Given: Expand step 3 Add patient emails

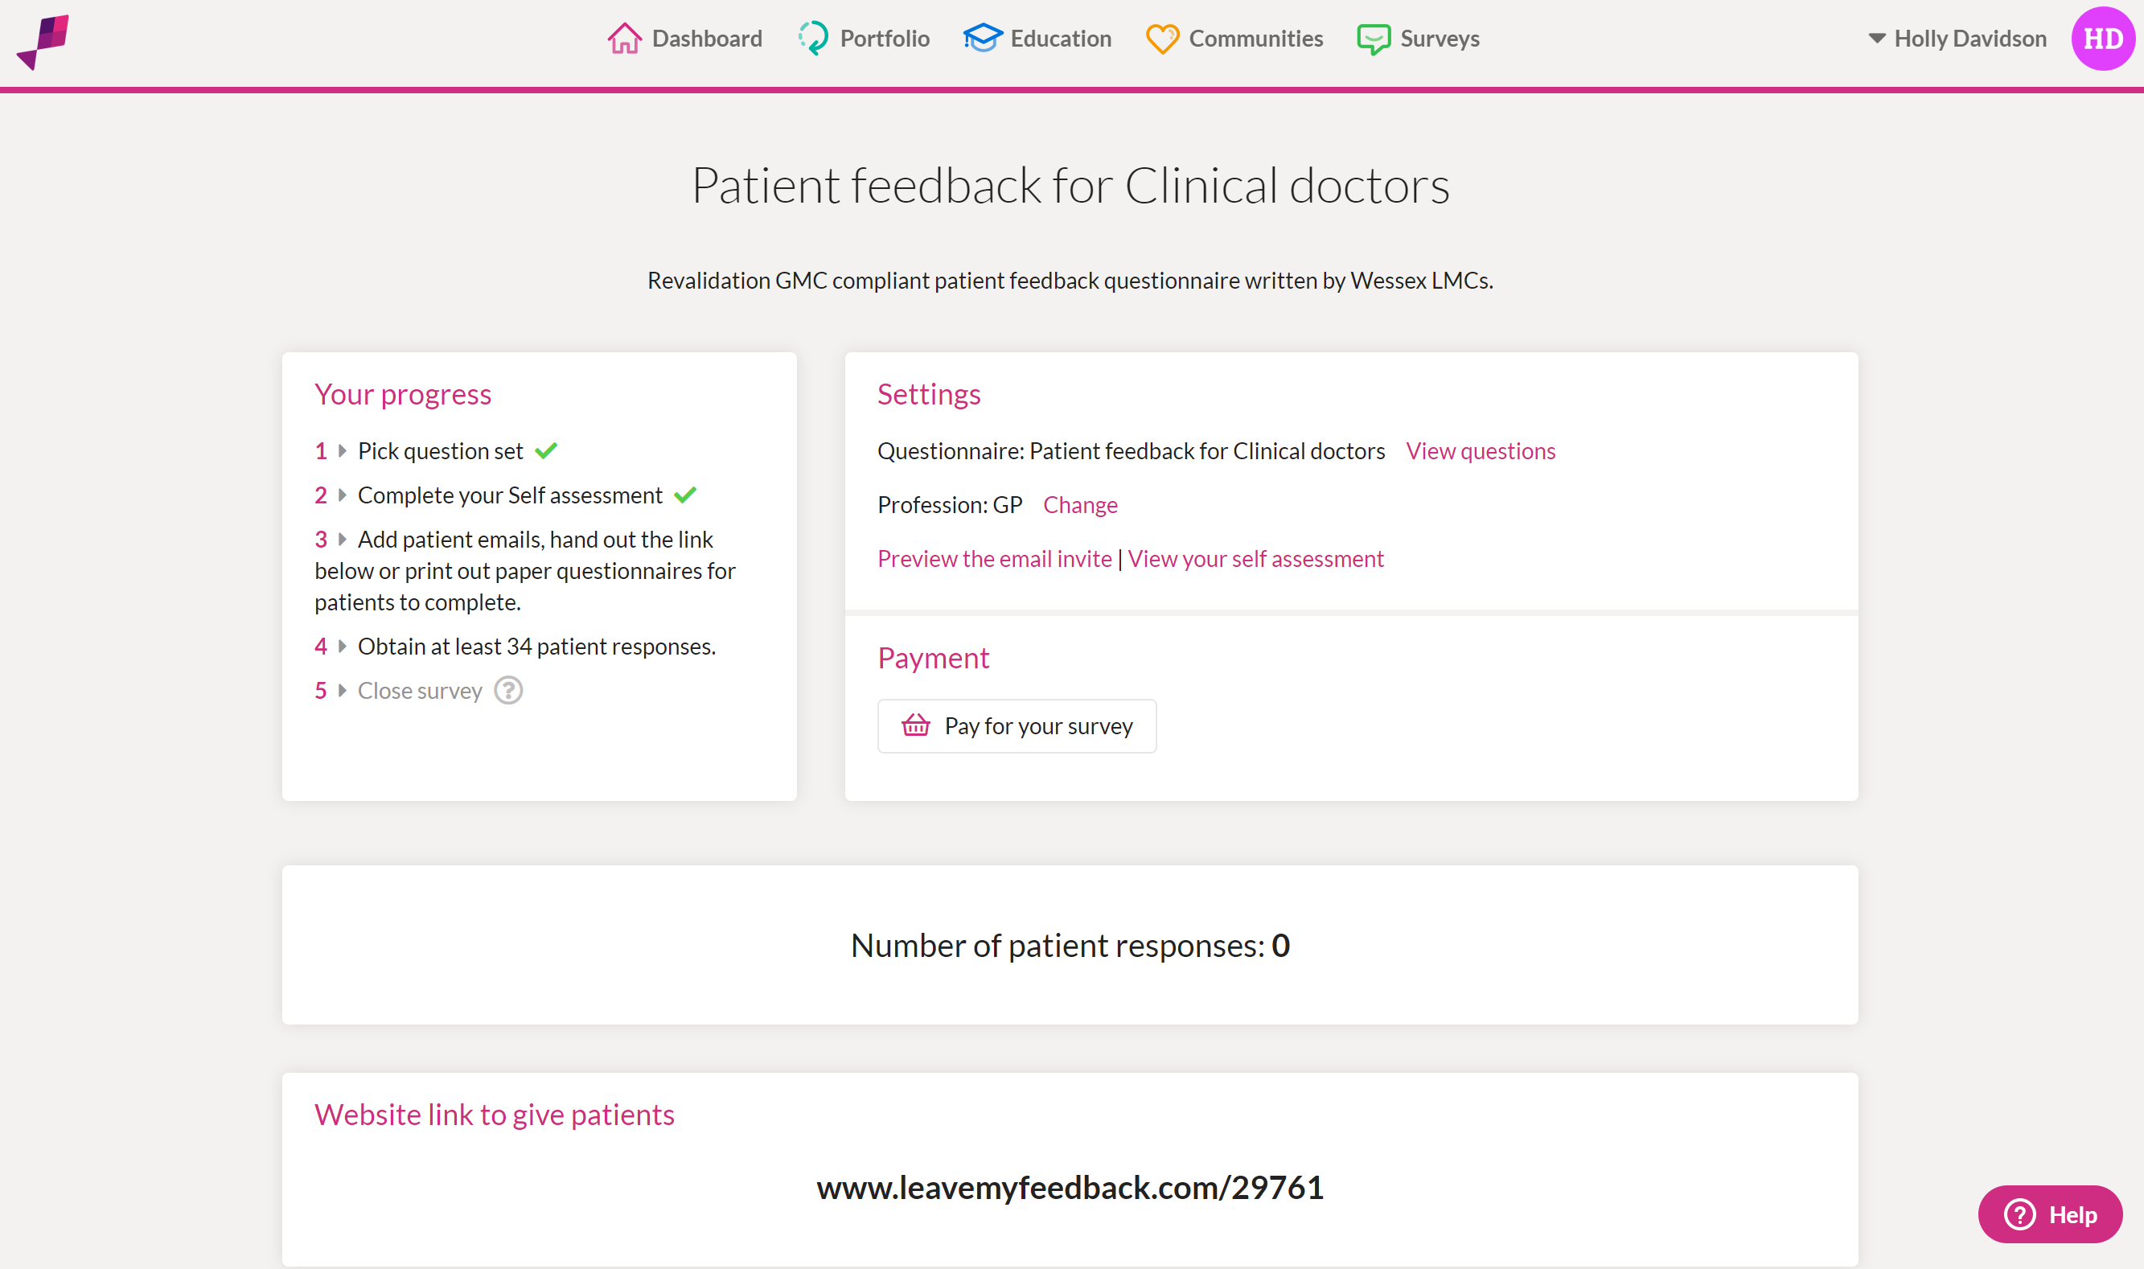Looking at the screenshot, I should pos(342,540).
